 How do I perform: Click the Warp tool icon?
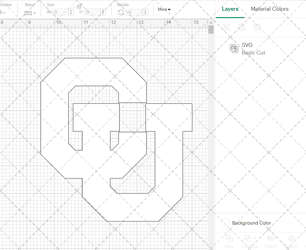point(28,13)
